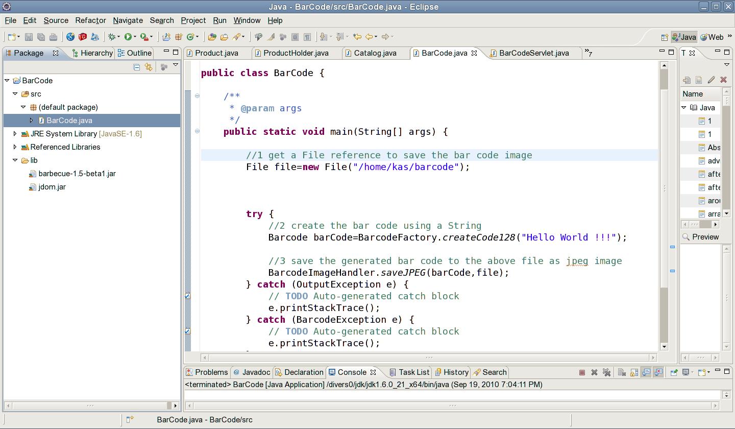The width and height of the screenshot is (735, 429).
Task: Remove all terminated launches in Console toolbar
Action: [606, 372]
